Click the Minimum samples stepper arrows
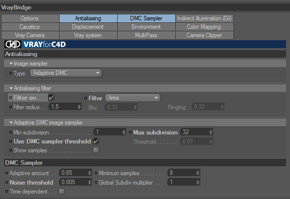The width and height of the screenshot is (290, 199). 198,173
